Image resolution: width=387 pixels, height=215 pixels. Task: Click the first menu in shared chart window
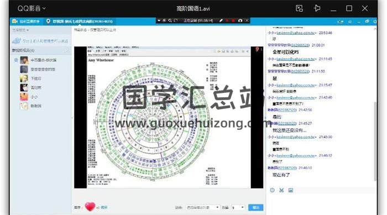tap(91, 47)
